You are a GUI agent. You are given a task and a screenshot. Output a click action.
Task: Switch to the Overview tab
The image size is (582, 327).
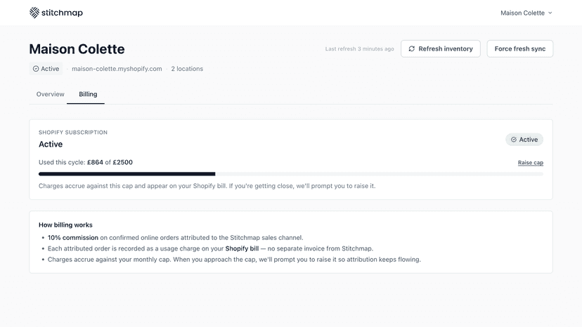(50, 94)
